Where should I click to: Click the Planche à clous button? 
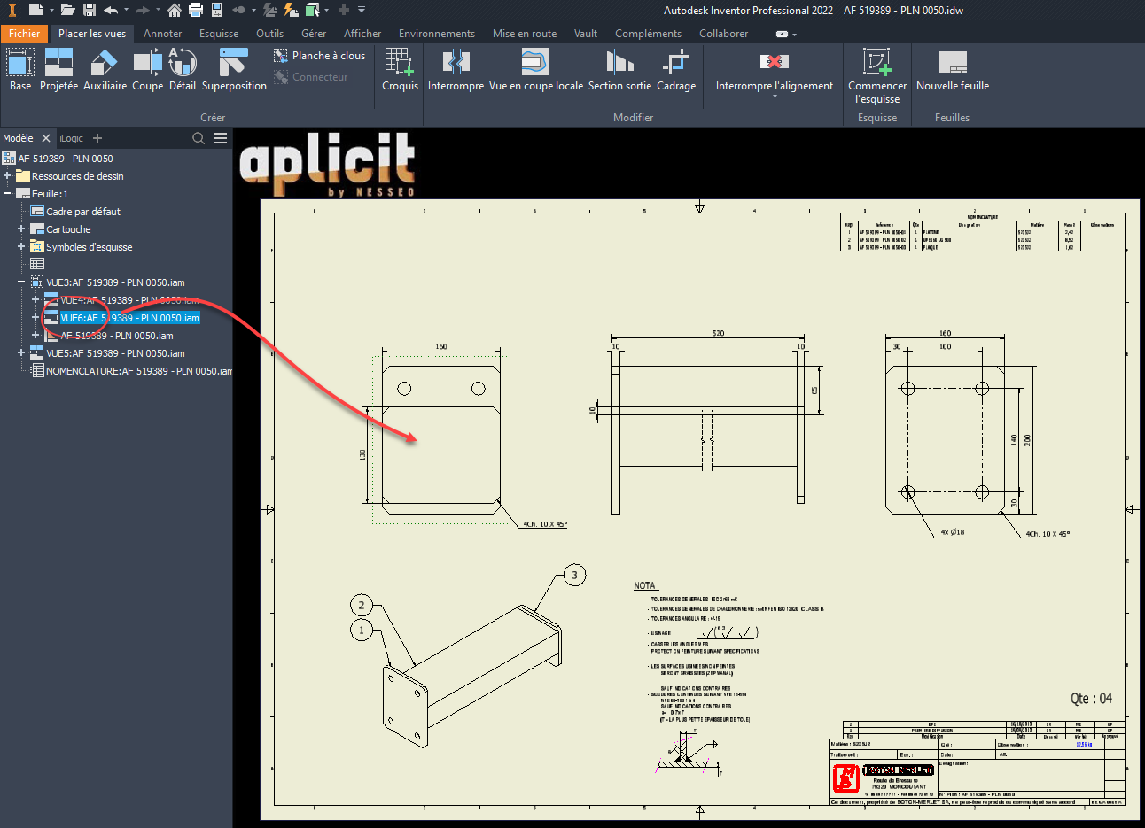[x=319, y=56]
